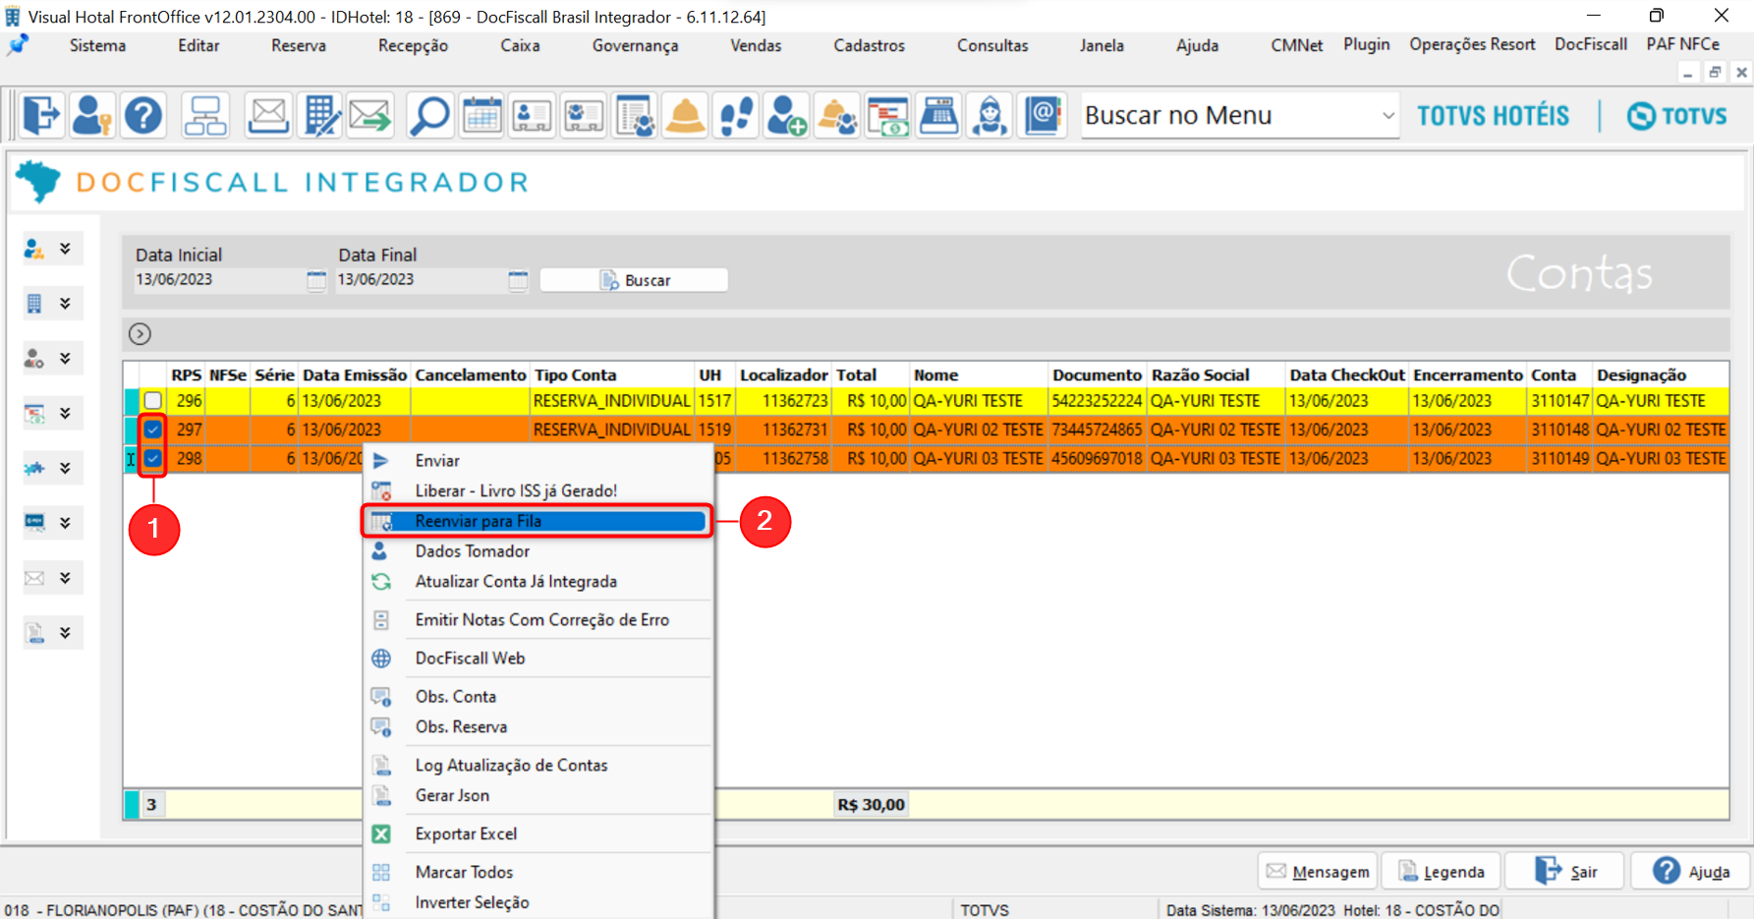Viewport: 1754px width, 919px height.
Task: Click the Localizador column header
Action: (x=784, y=374)
